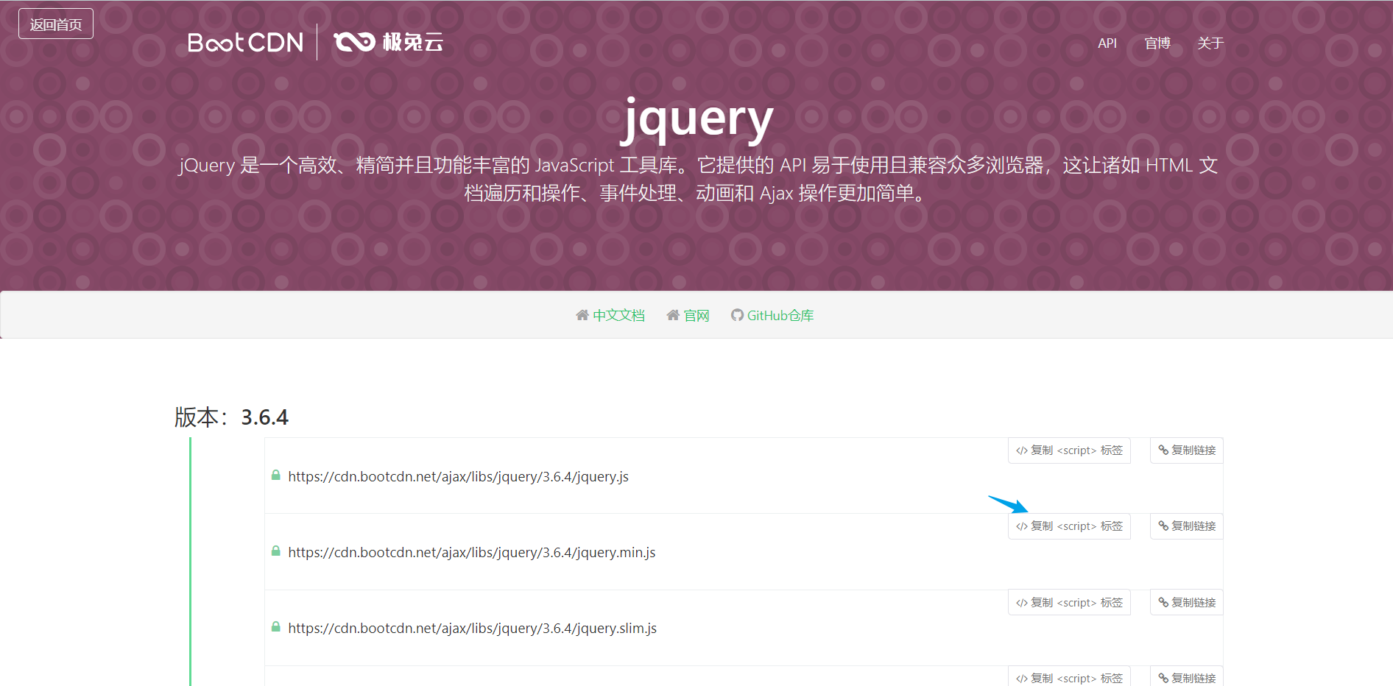
Task: Copy script tag for jquery.slim.js
Action: 1069,603
